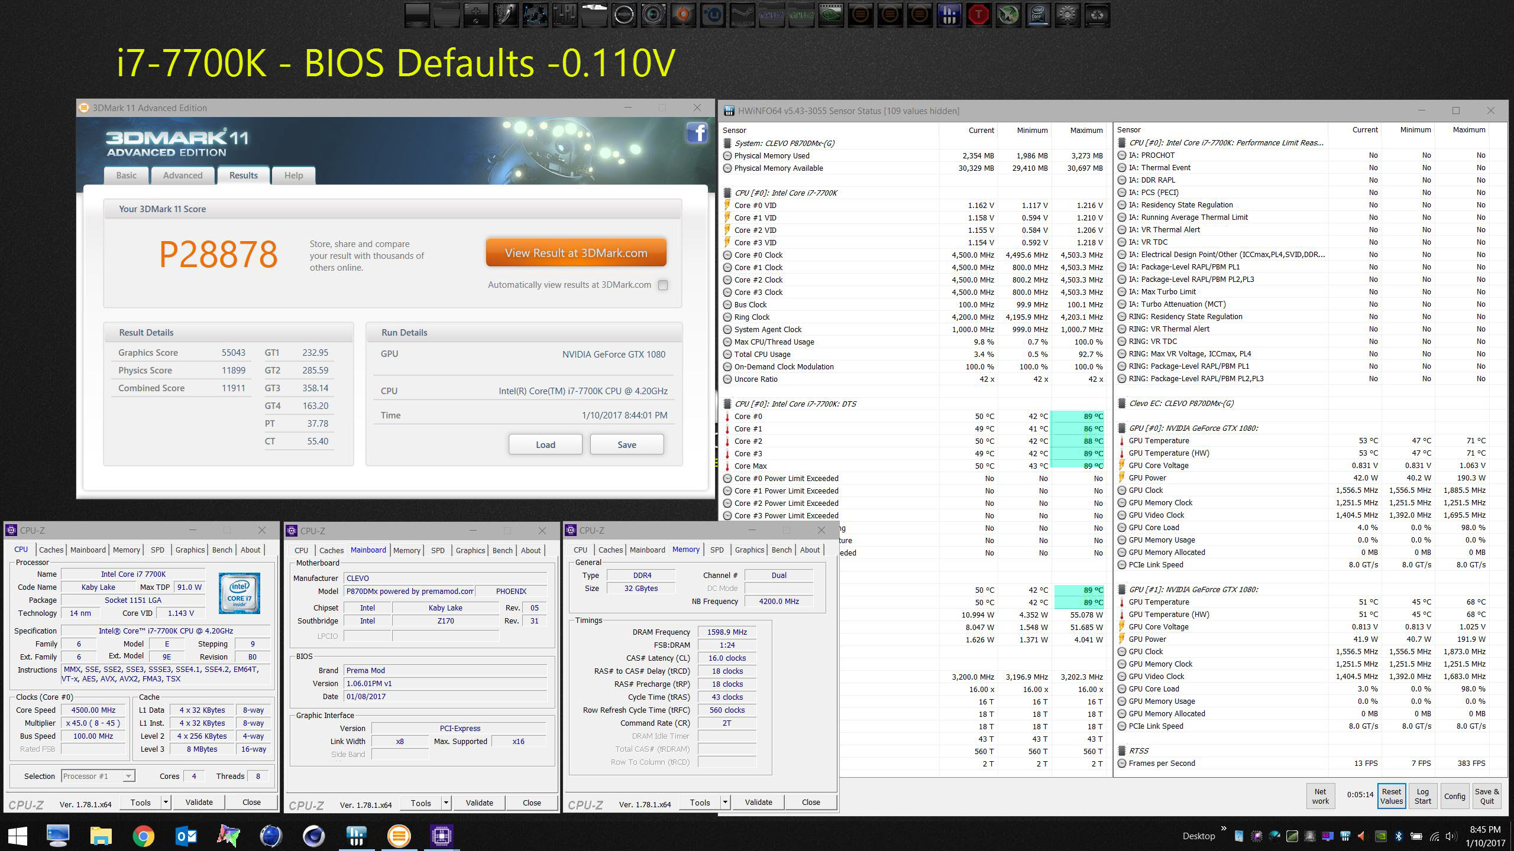This screenshot has height=851, width=1514.
Task: Open Outlook from the taskbar
Action: click(186, 836)
